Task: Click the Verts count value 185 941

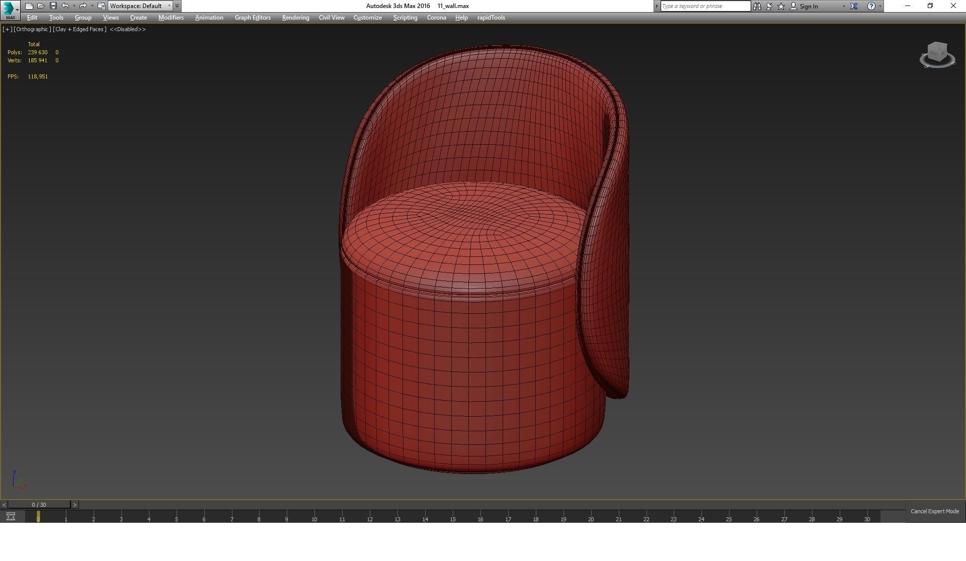Action: click(38, 60)
